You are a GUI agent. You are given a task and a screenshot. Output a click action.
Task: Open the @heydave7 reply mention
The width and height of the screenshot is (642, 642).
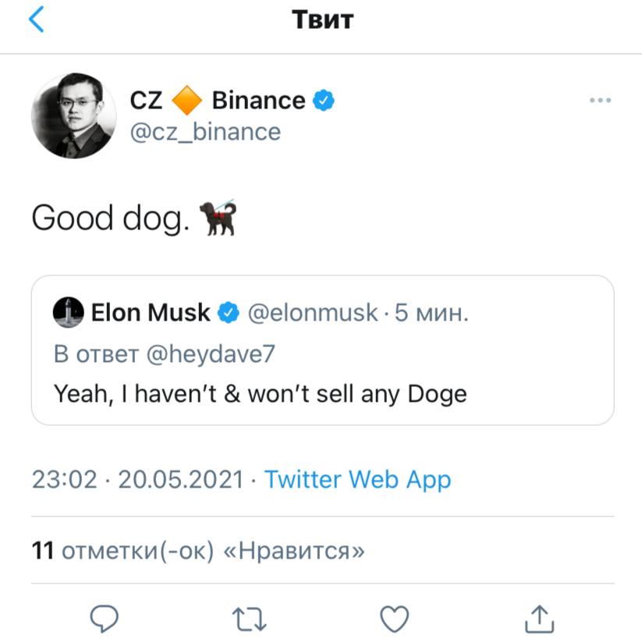[x=211, y=353]
